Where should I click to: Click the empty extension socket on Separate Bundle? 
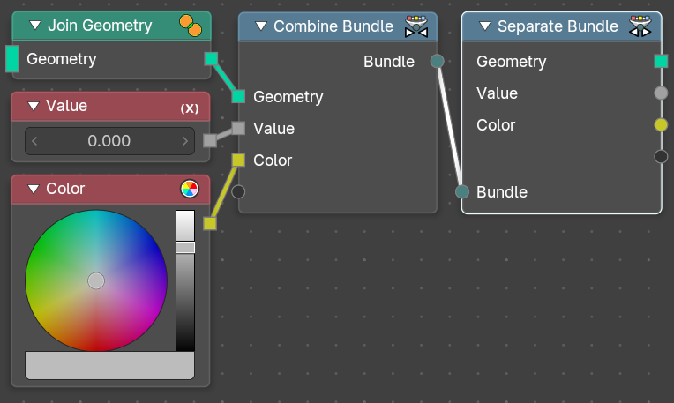(661, 156)
